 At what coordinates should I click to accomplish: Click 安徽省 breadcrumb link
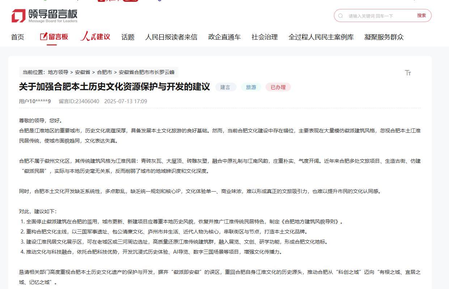(x=82, y=72)
